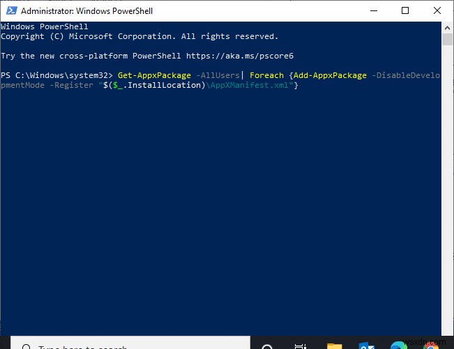Open Outlook from the taskbar
The image size is (454, 349).
pyautogui.click(x=366, y=346)
